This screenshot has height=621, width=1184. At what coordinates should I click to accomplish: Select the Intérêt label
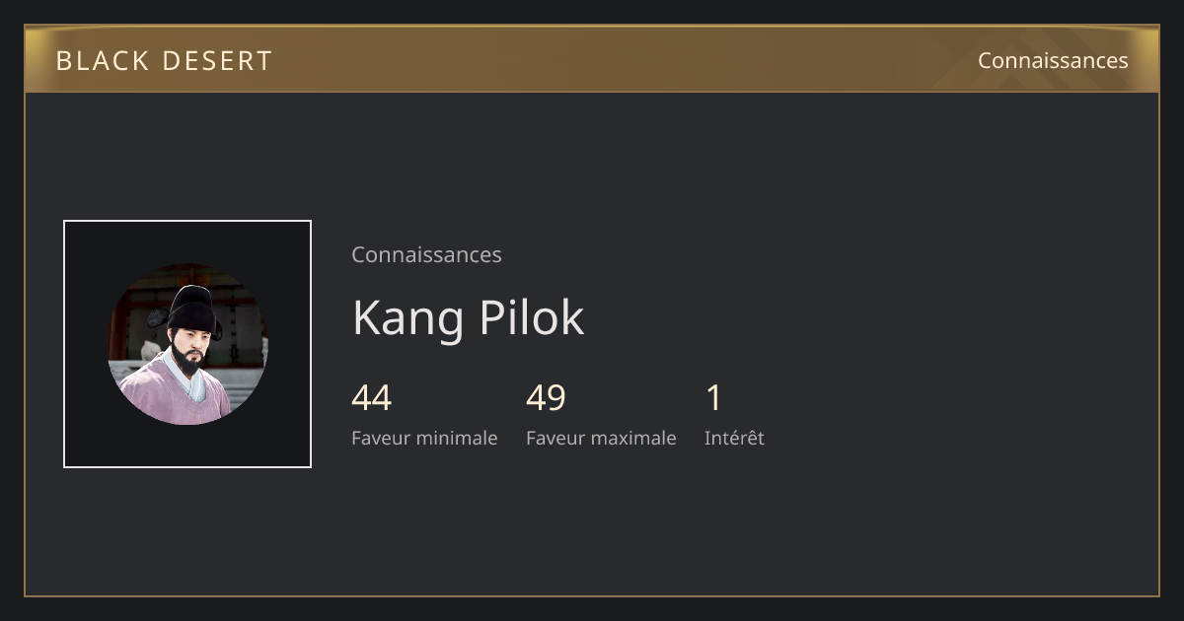click(x=734, y=438)
